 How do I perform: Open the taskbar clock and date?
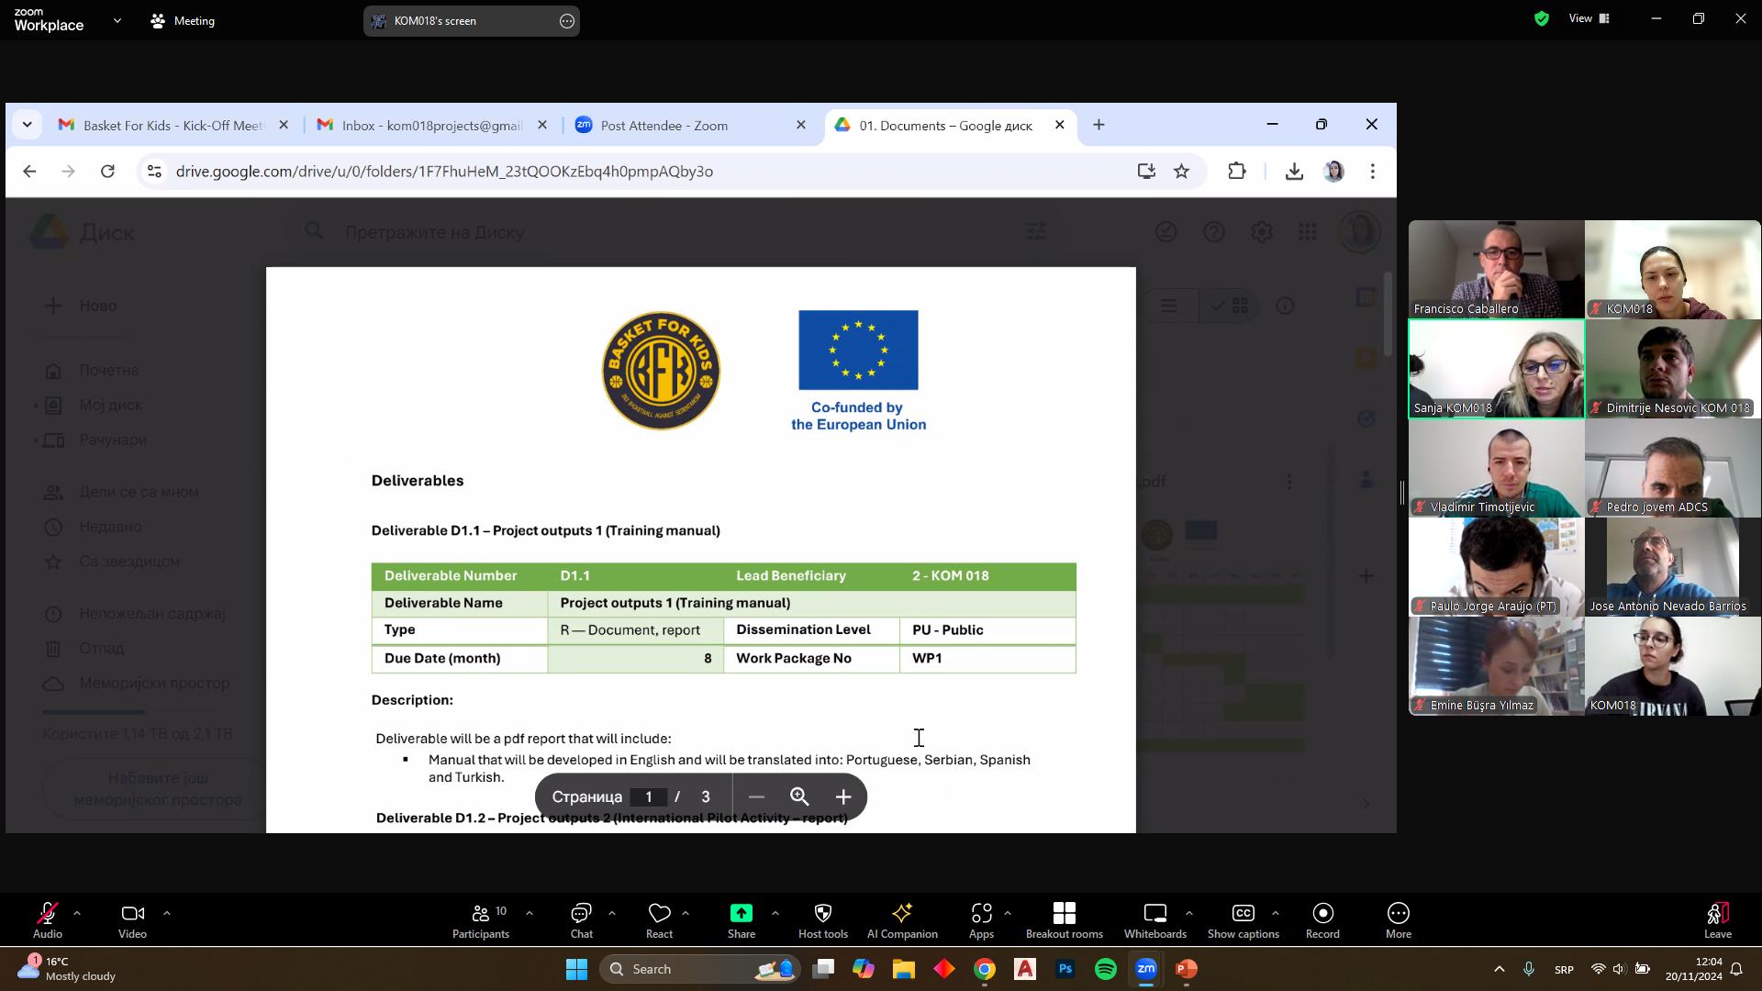pyautogui.click(x=1695, y=969)
